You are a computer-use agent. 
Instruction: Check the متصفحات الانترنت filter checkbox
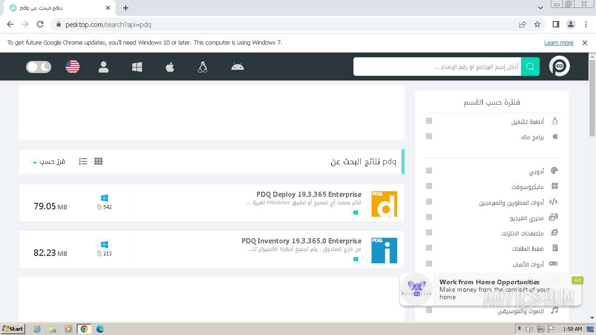pos(429,233)
